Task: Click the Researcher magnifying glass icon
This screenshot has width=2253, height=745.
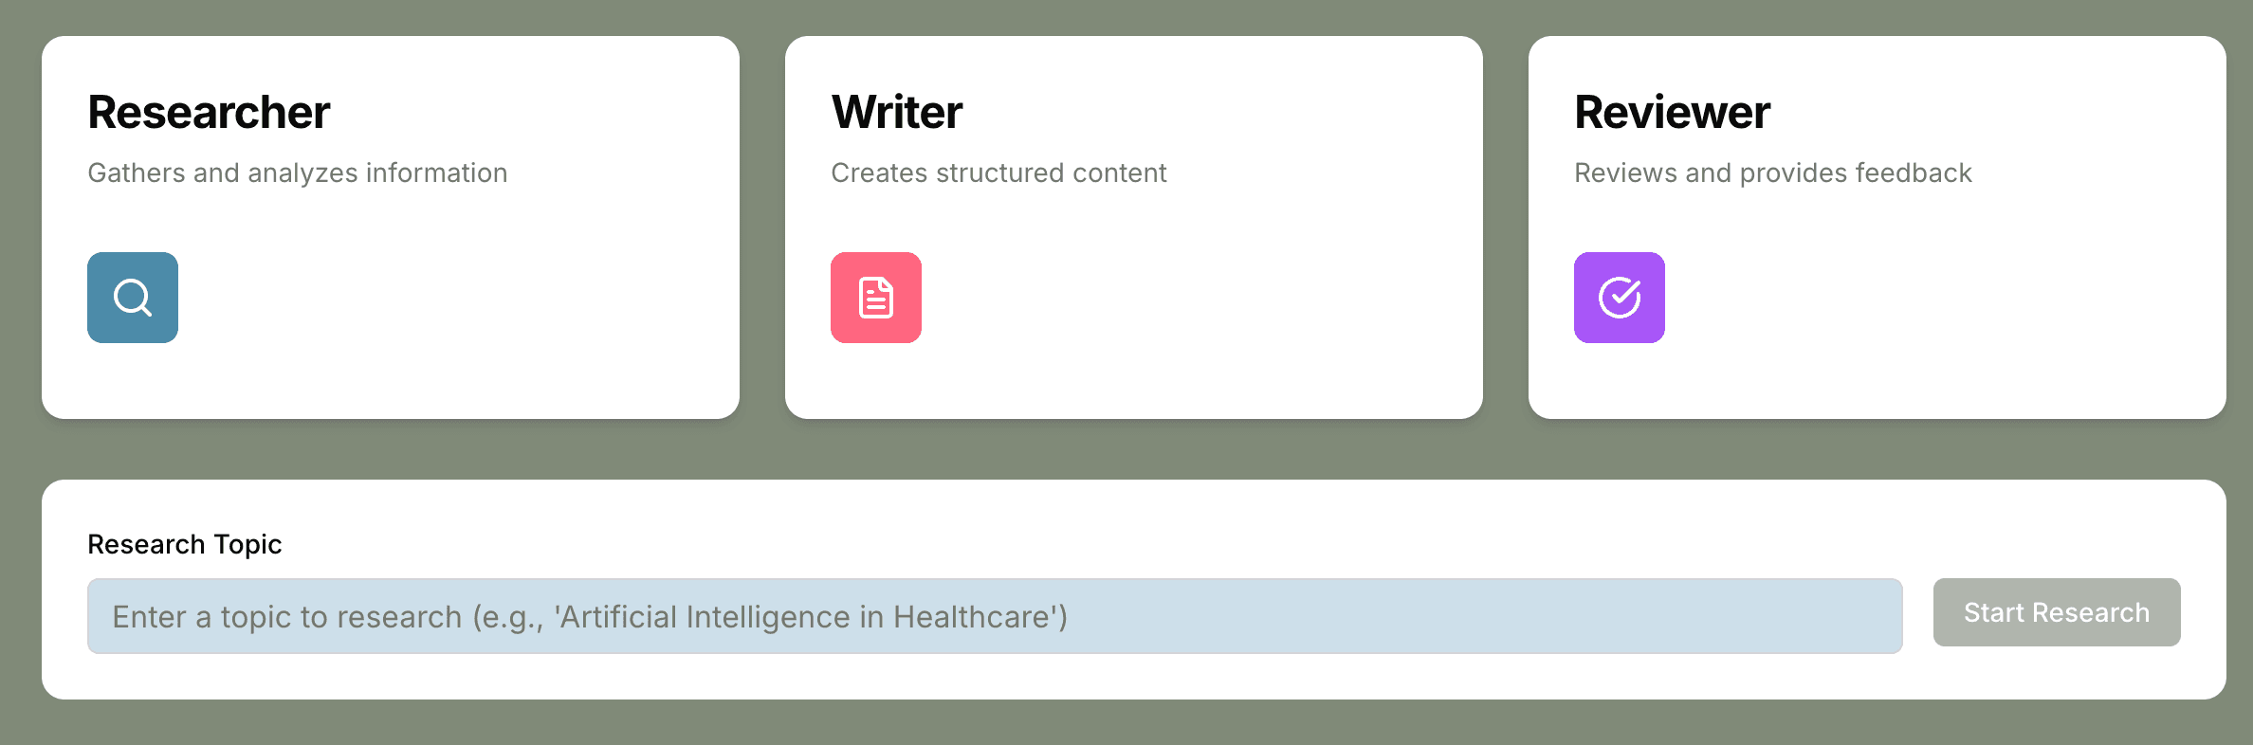Action: [x=133, y=298]
